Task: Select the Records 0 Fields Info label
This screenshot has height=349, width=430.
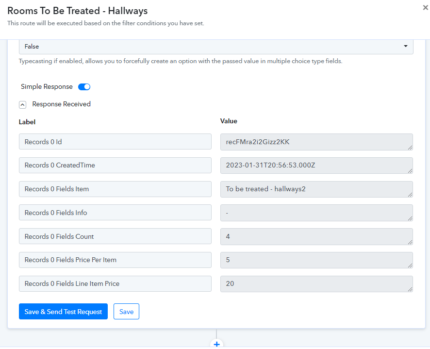Action: click(x=115, y=213)
